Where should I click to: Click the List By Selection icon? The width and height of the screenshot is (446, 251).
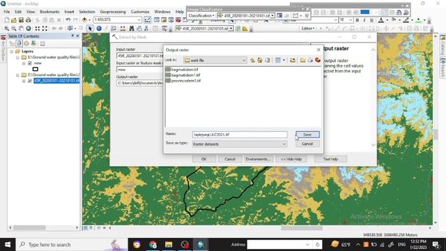(x=33, y=43)
